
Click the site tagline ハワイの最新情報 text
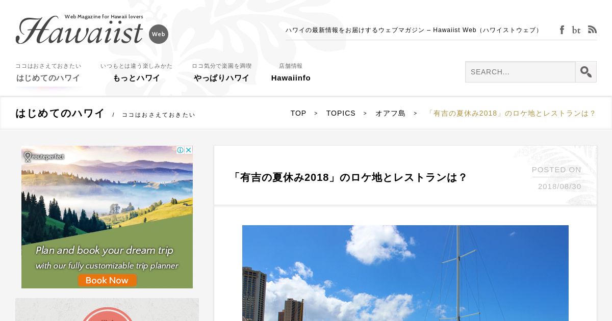(x=413, y=30)
